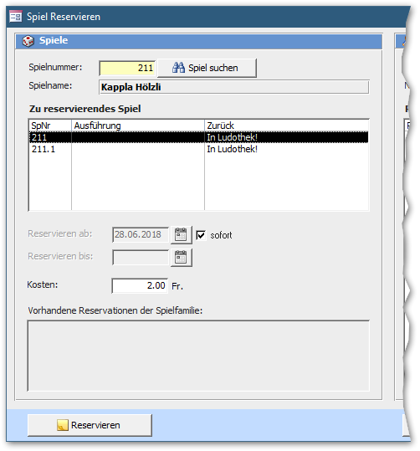The image size is (420, 451).
Task: Click the 'Zu reservierendes Spiel' heading
Action: coord(85,109)
